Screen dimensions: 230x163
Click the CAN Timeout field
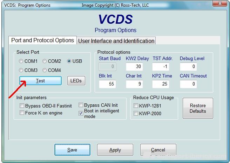click(188, 84)
